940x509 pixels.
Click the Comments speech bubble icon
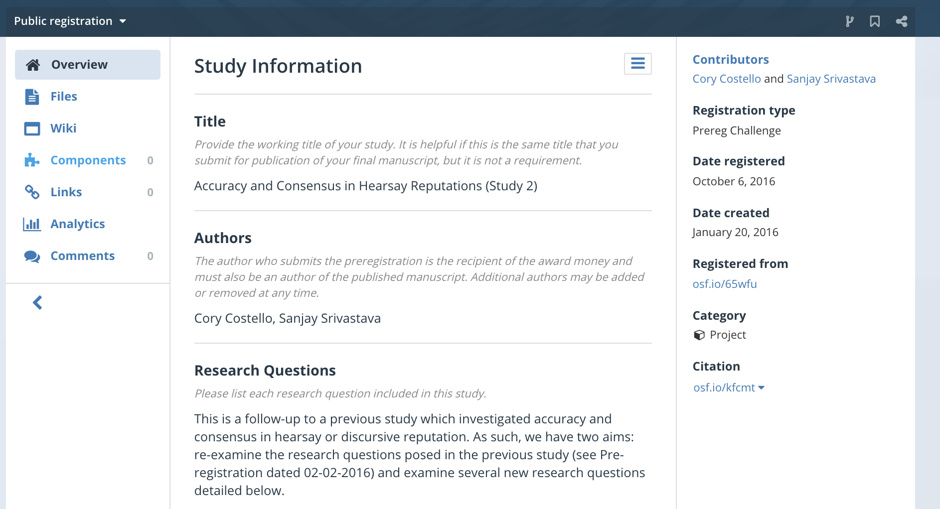click(x=32, y=256)
